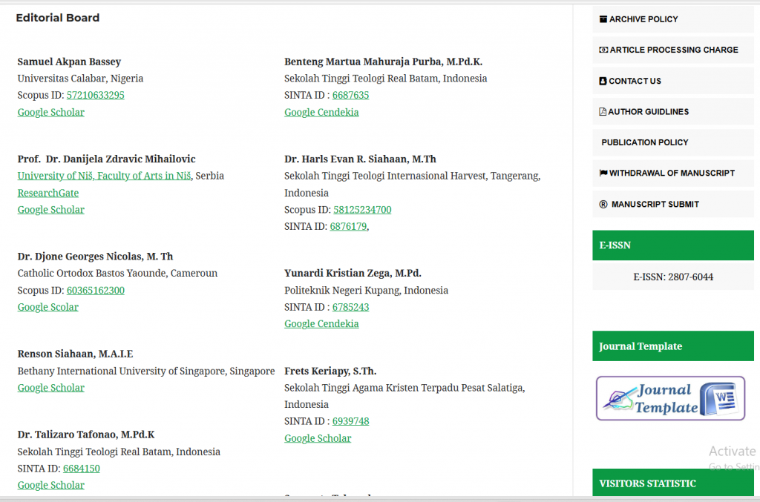Click the Author Guidelines PDF icon
This screenshot has width=760, height=502.
(603, 112)
